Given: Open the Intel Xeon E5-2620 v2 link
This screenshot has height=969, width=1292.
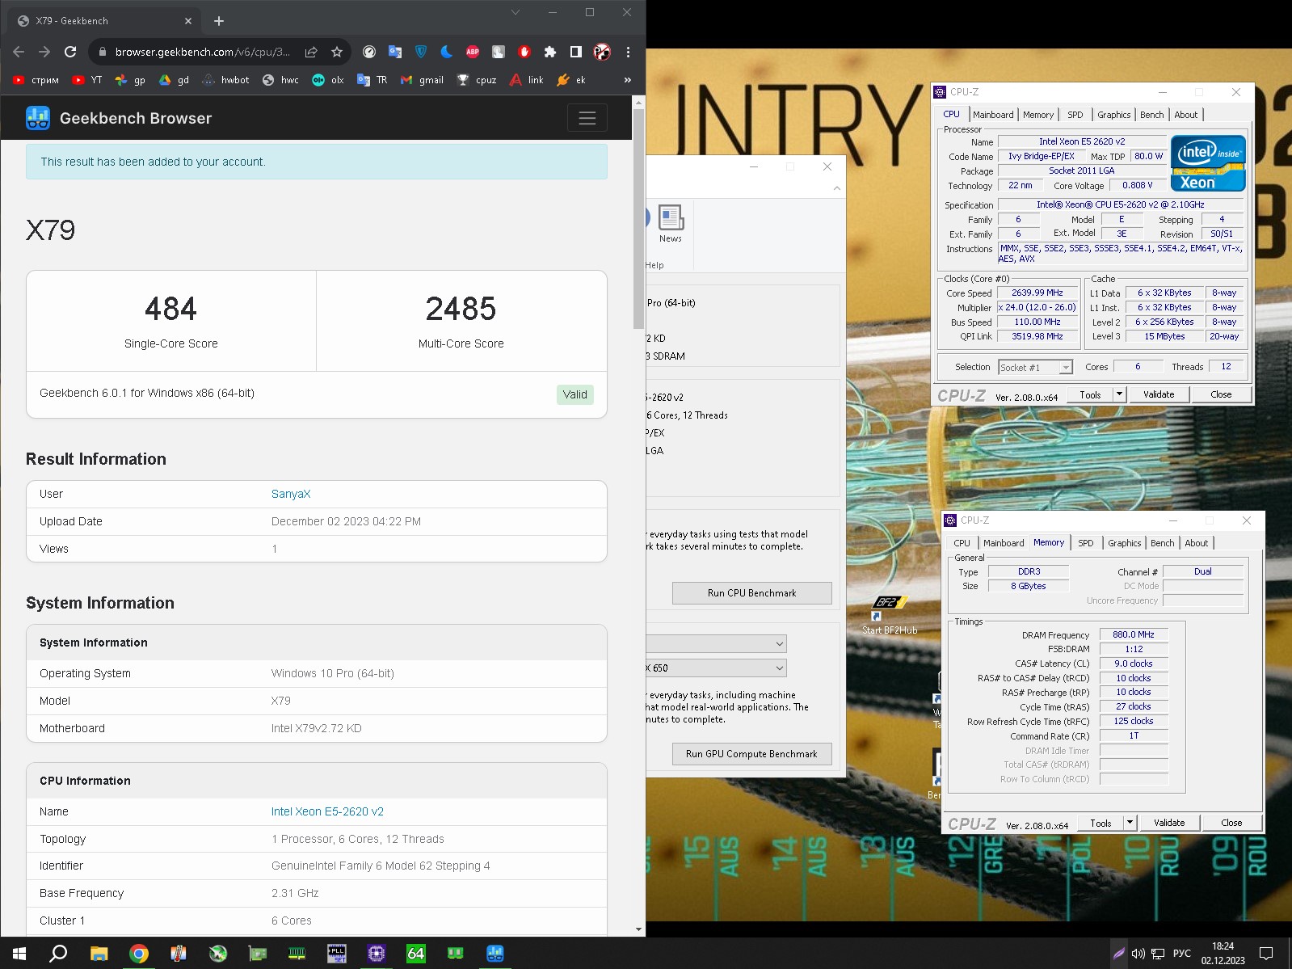Looking at the screenshot, I should [x=327, y=811].
